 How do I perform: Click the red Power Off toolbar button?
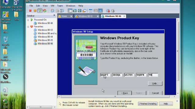click(x=30, y=11)
